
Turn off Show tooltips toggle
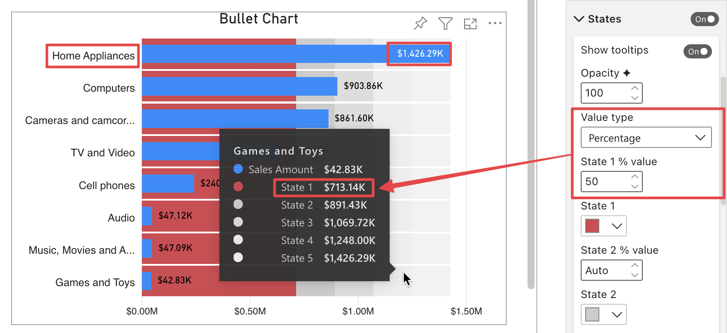pos(698,51)
